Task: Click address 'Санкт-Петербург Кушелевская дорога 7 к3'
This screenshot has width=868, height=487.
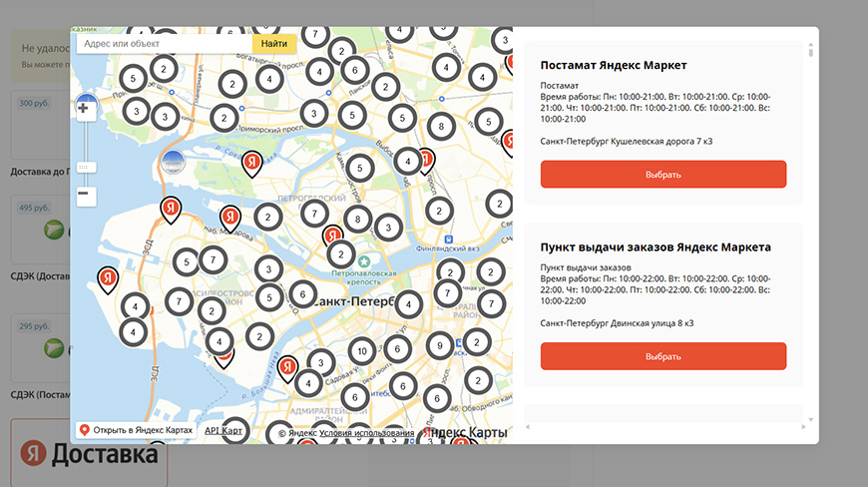Action: point(627,141)
